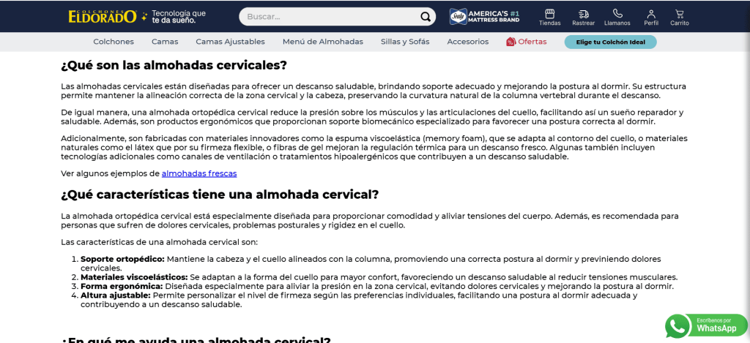Click the Ofertas discount tag icon

[510, 42]
